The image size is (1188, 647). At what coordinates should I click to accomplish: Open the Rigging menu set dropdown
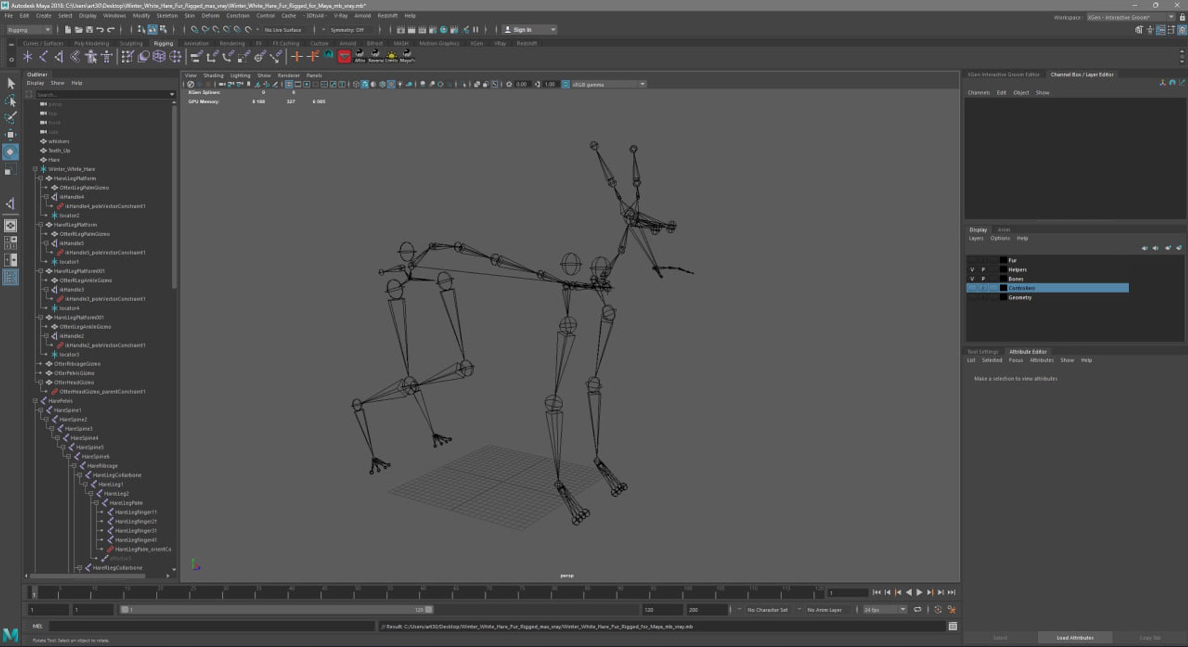[x=29, y=30]
